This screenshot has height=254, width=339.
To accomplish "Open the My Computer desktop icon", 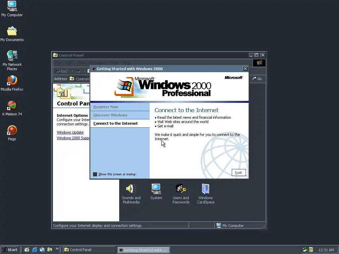I will (12, 9).
